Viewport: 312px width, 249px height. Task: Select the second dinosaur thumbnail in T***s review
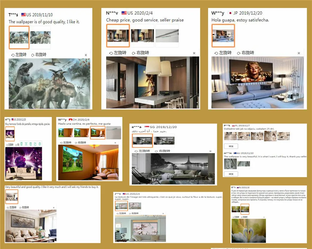(x=40, y=37)
